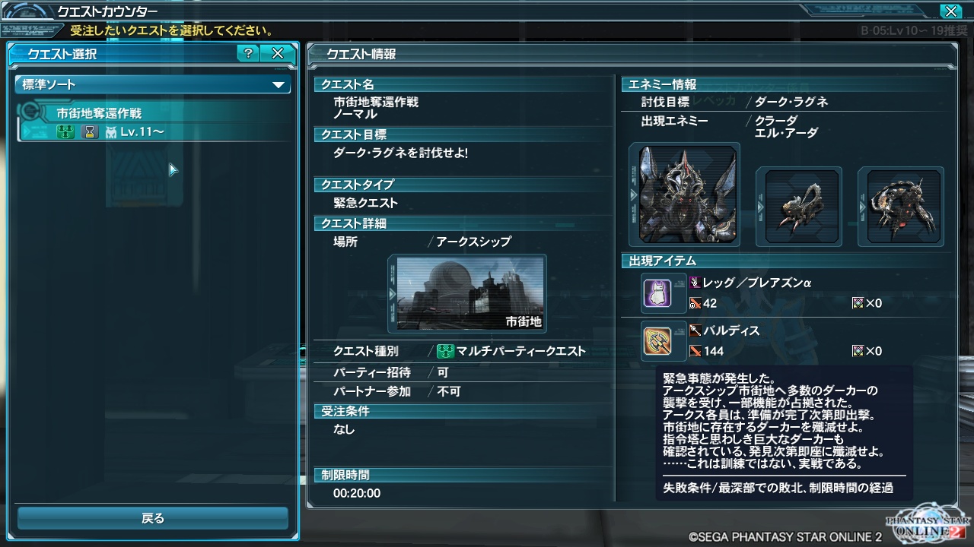This screenshot has width=974, height=547.
Task: Click the バルディス weapon item icon
Action: (x=658, y=340)
